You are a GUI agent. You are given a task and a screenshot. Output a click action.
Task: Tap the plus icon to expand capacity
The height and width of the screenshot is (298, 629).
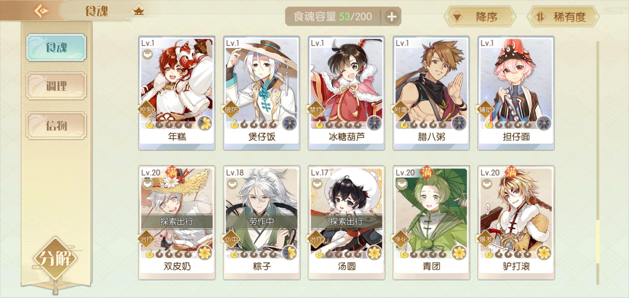tap(392, 17)
